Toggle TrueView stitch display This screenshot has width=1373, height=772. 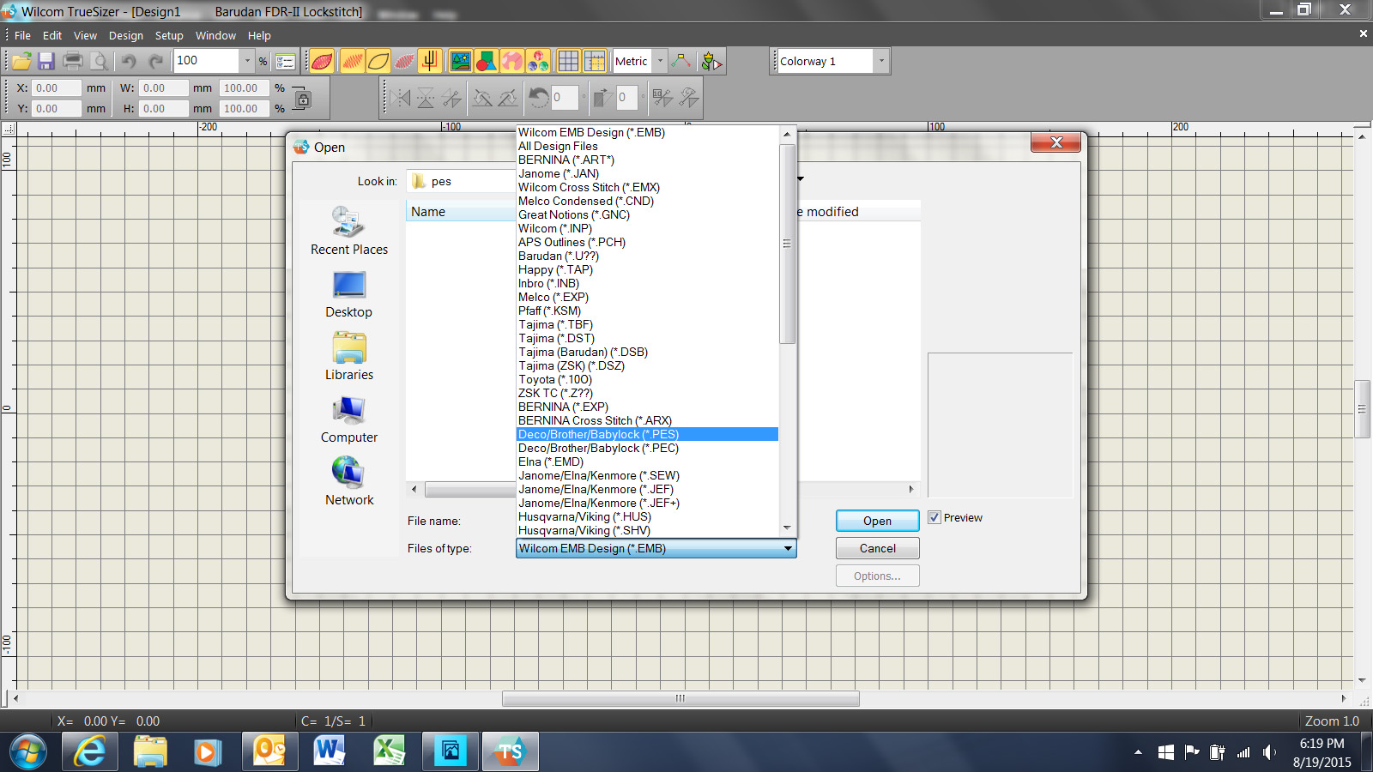[320, 61]
